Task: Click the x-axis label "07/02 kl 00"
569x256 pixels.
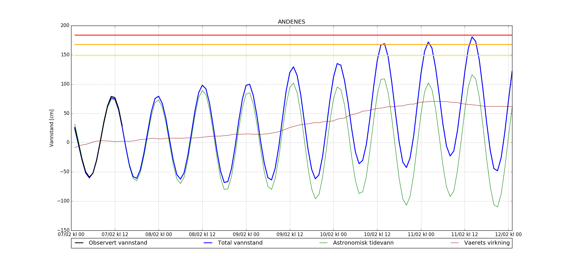Action: [x=71, y=235]
